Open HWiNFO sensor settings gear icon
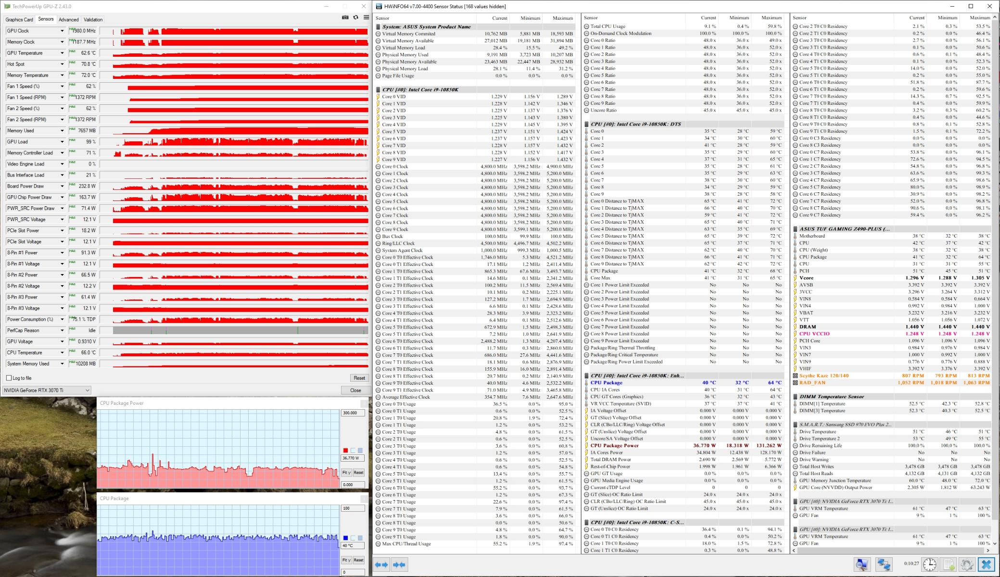The height and width of the screenshot is (577, 1000). coord(967,564)
